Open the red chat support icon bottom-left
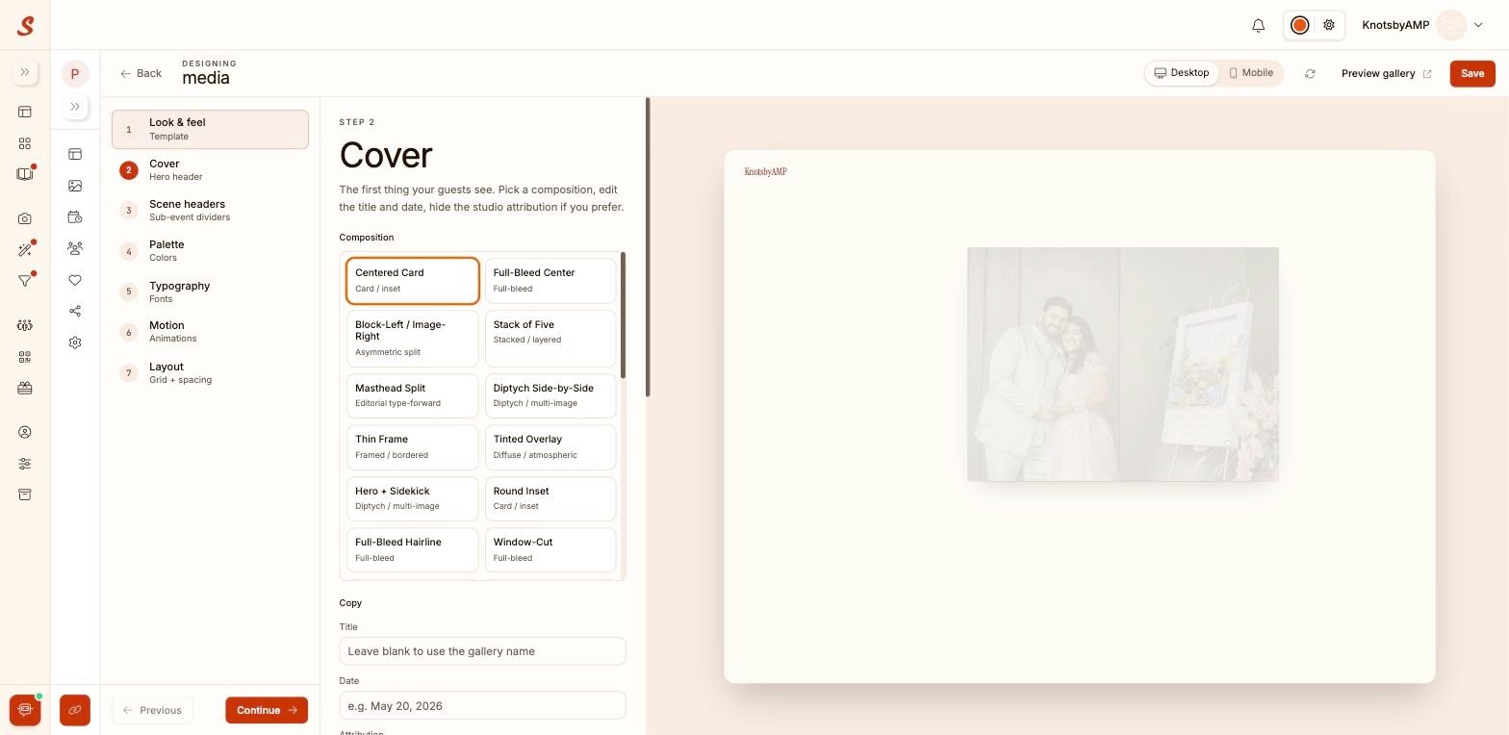The width and height of the screenshot is (1509, 735). pyautogui.click(x=25, y=710)
